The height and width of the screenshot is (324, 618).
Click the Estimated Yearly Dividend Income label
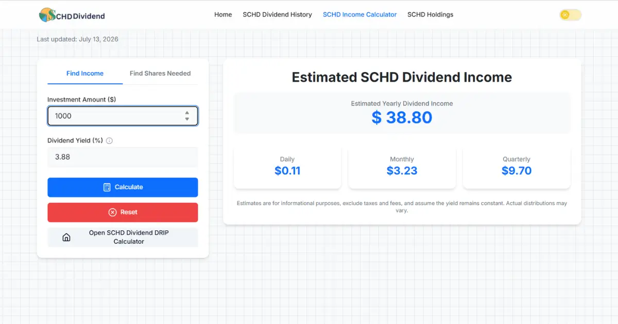(x=402, y=103)
